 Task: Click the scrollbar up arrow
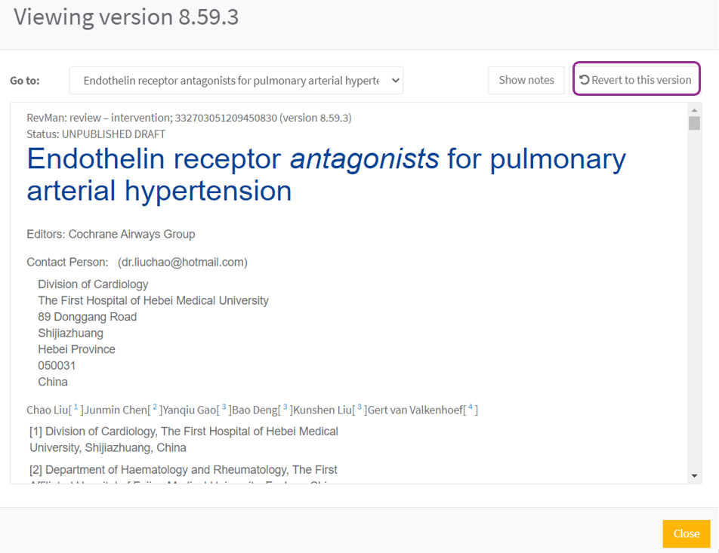(x=694, y=110)
